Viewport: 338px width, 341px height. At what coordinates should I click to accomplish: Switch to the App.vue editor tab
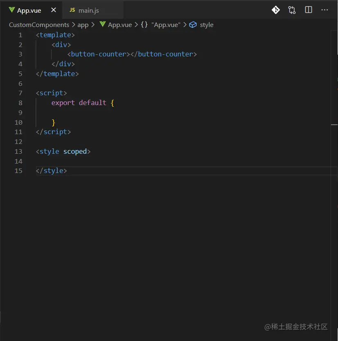(31, 10)
